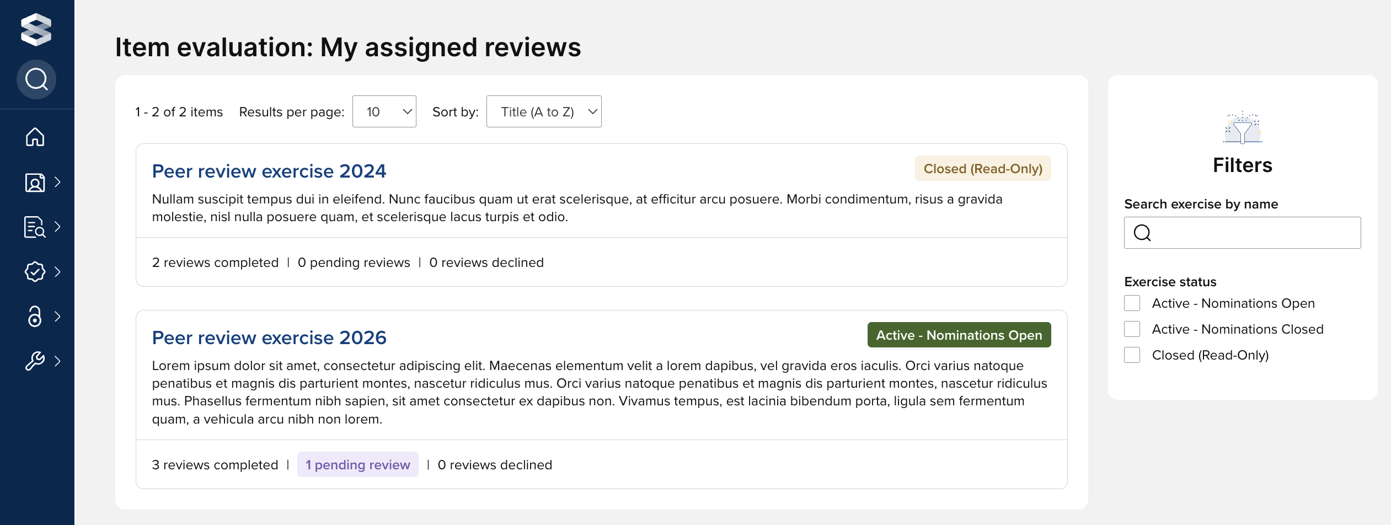Open Peer review exercise 2024 link

coord(269,172)
